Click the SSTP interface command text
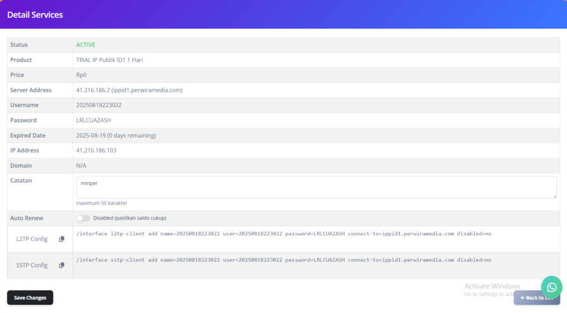The height and width of the screenshot is (313, 567). (283, 260)
